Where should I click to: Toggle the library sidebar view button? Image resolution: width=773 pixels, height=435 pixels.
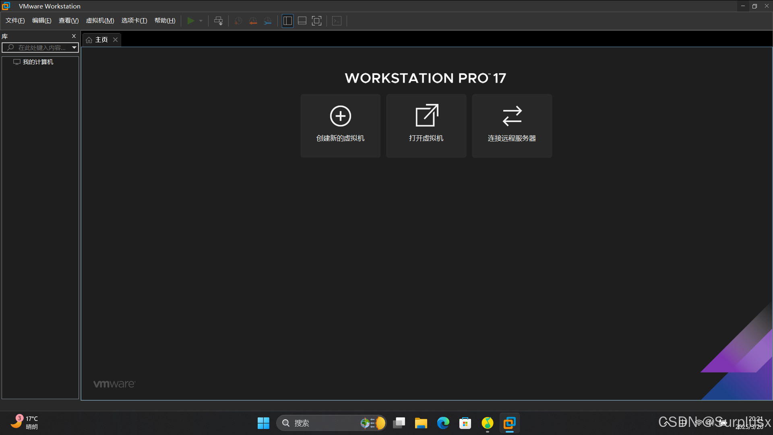click(x=287, y=21)
